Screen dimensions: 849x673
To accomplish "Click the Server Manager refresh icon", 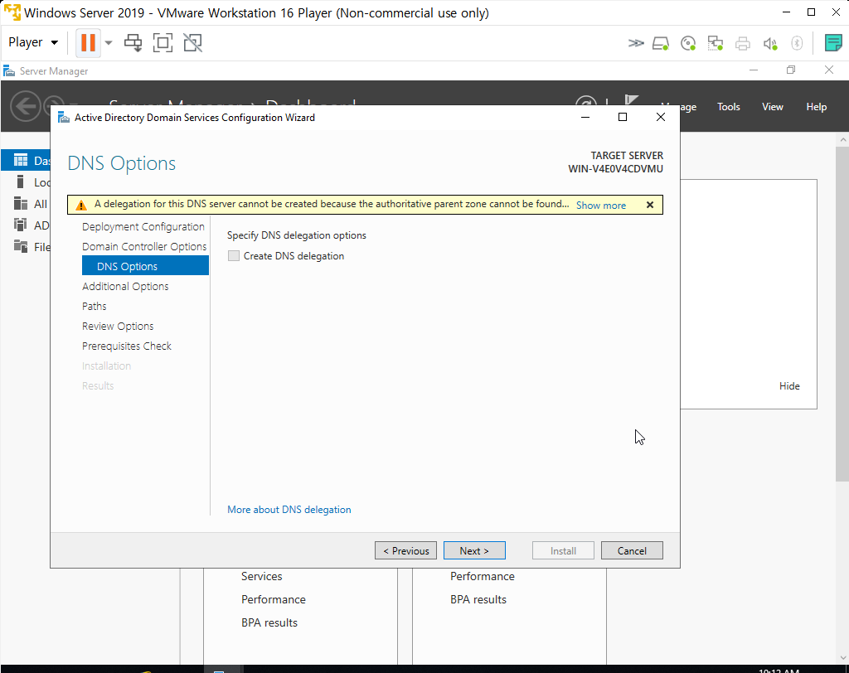I will coord(586,101).
